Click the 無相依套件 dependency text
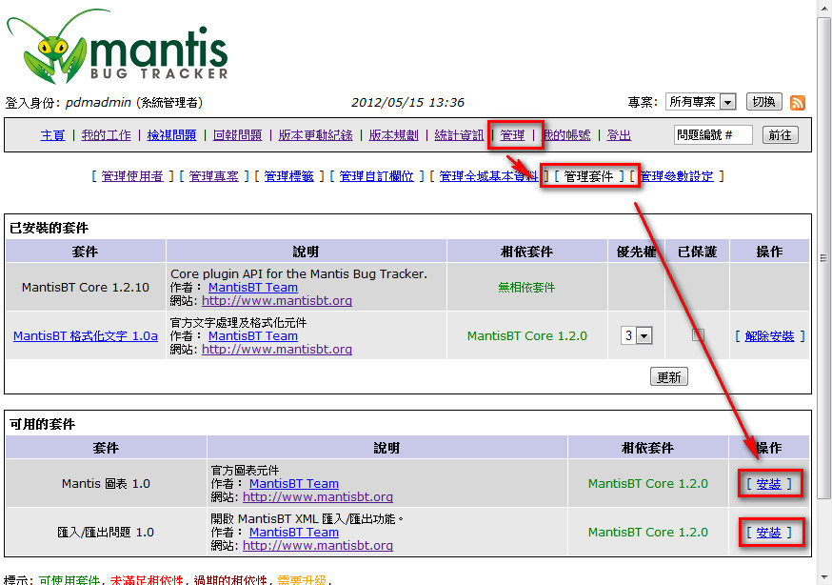 click(526, 287)
